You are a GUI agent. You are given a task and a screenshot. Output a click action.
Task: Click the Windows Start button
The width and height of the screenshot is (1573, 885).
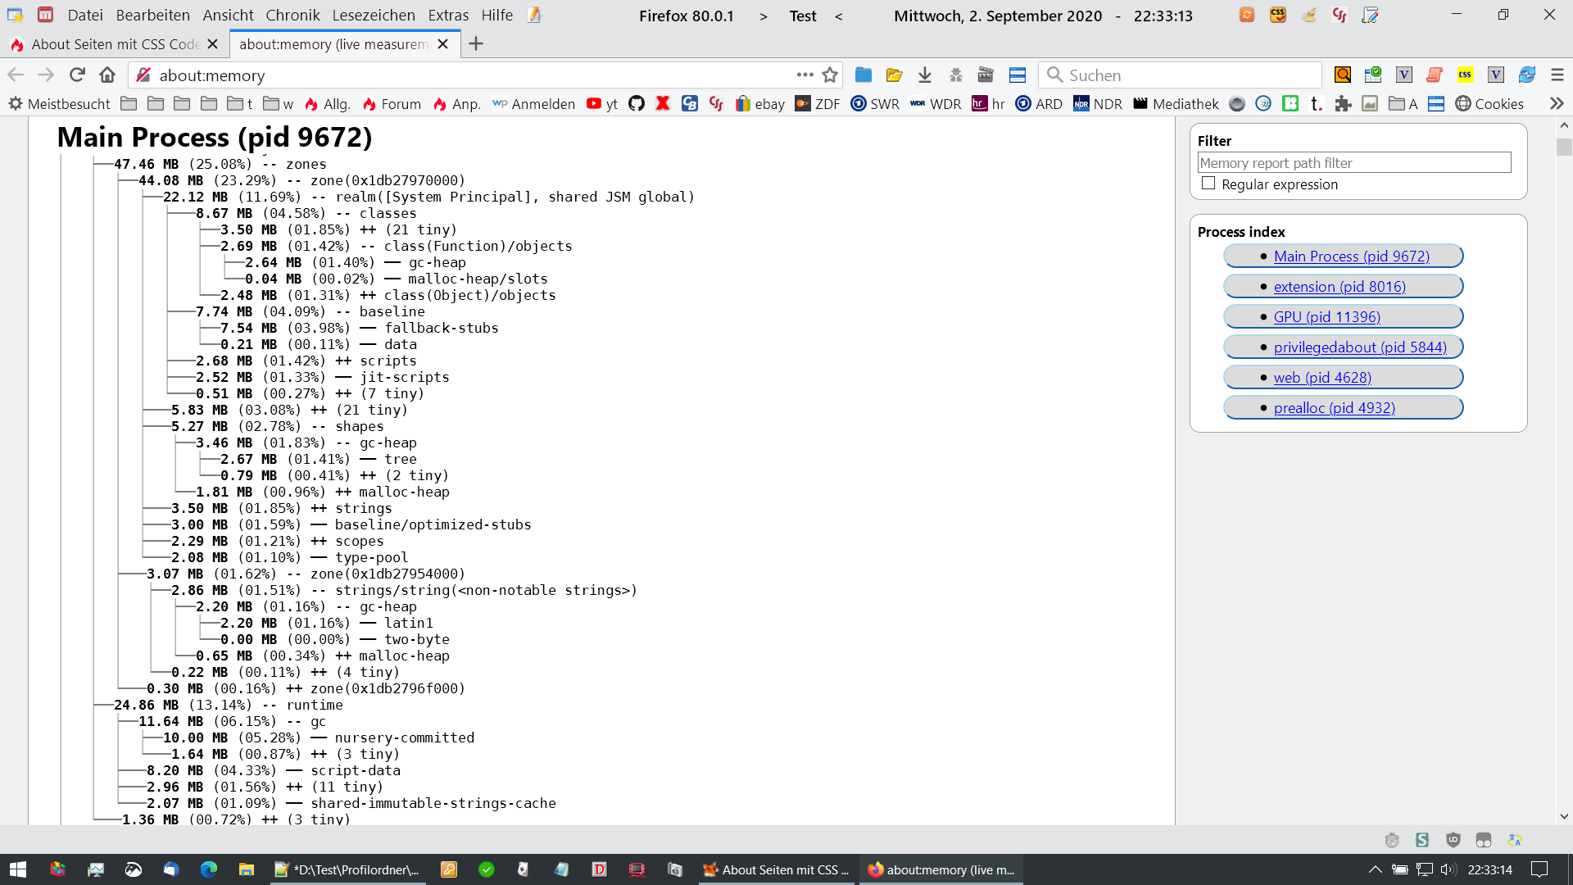tap(18, 869)
